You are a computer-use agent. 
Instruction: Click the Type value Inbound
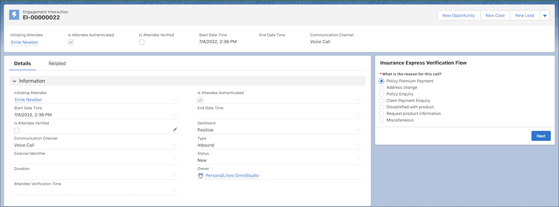point(206,145)
